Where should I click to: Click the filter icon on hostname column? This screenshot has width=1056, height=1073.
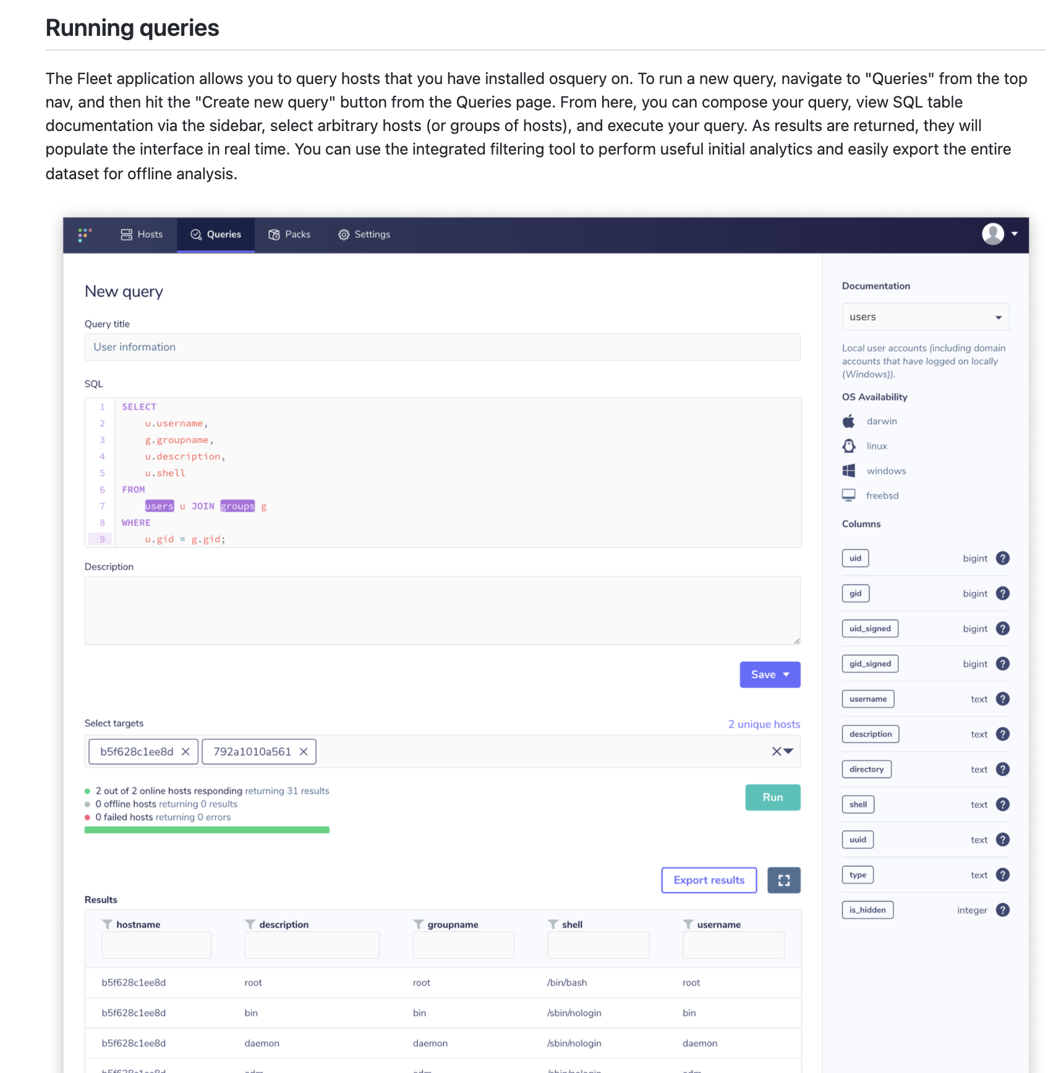(108, 925)
